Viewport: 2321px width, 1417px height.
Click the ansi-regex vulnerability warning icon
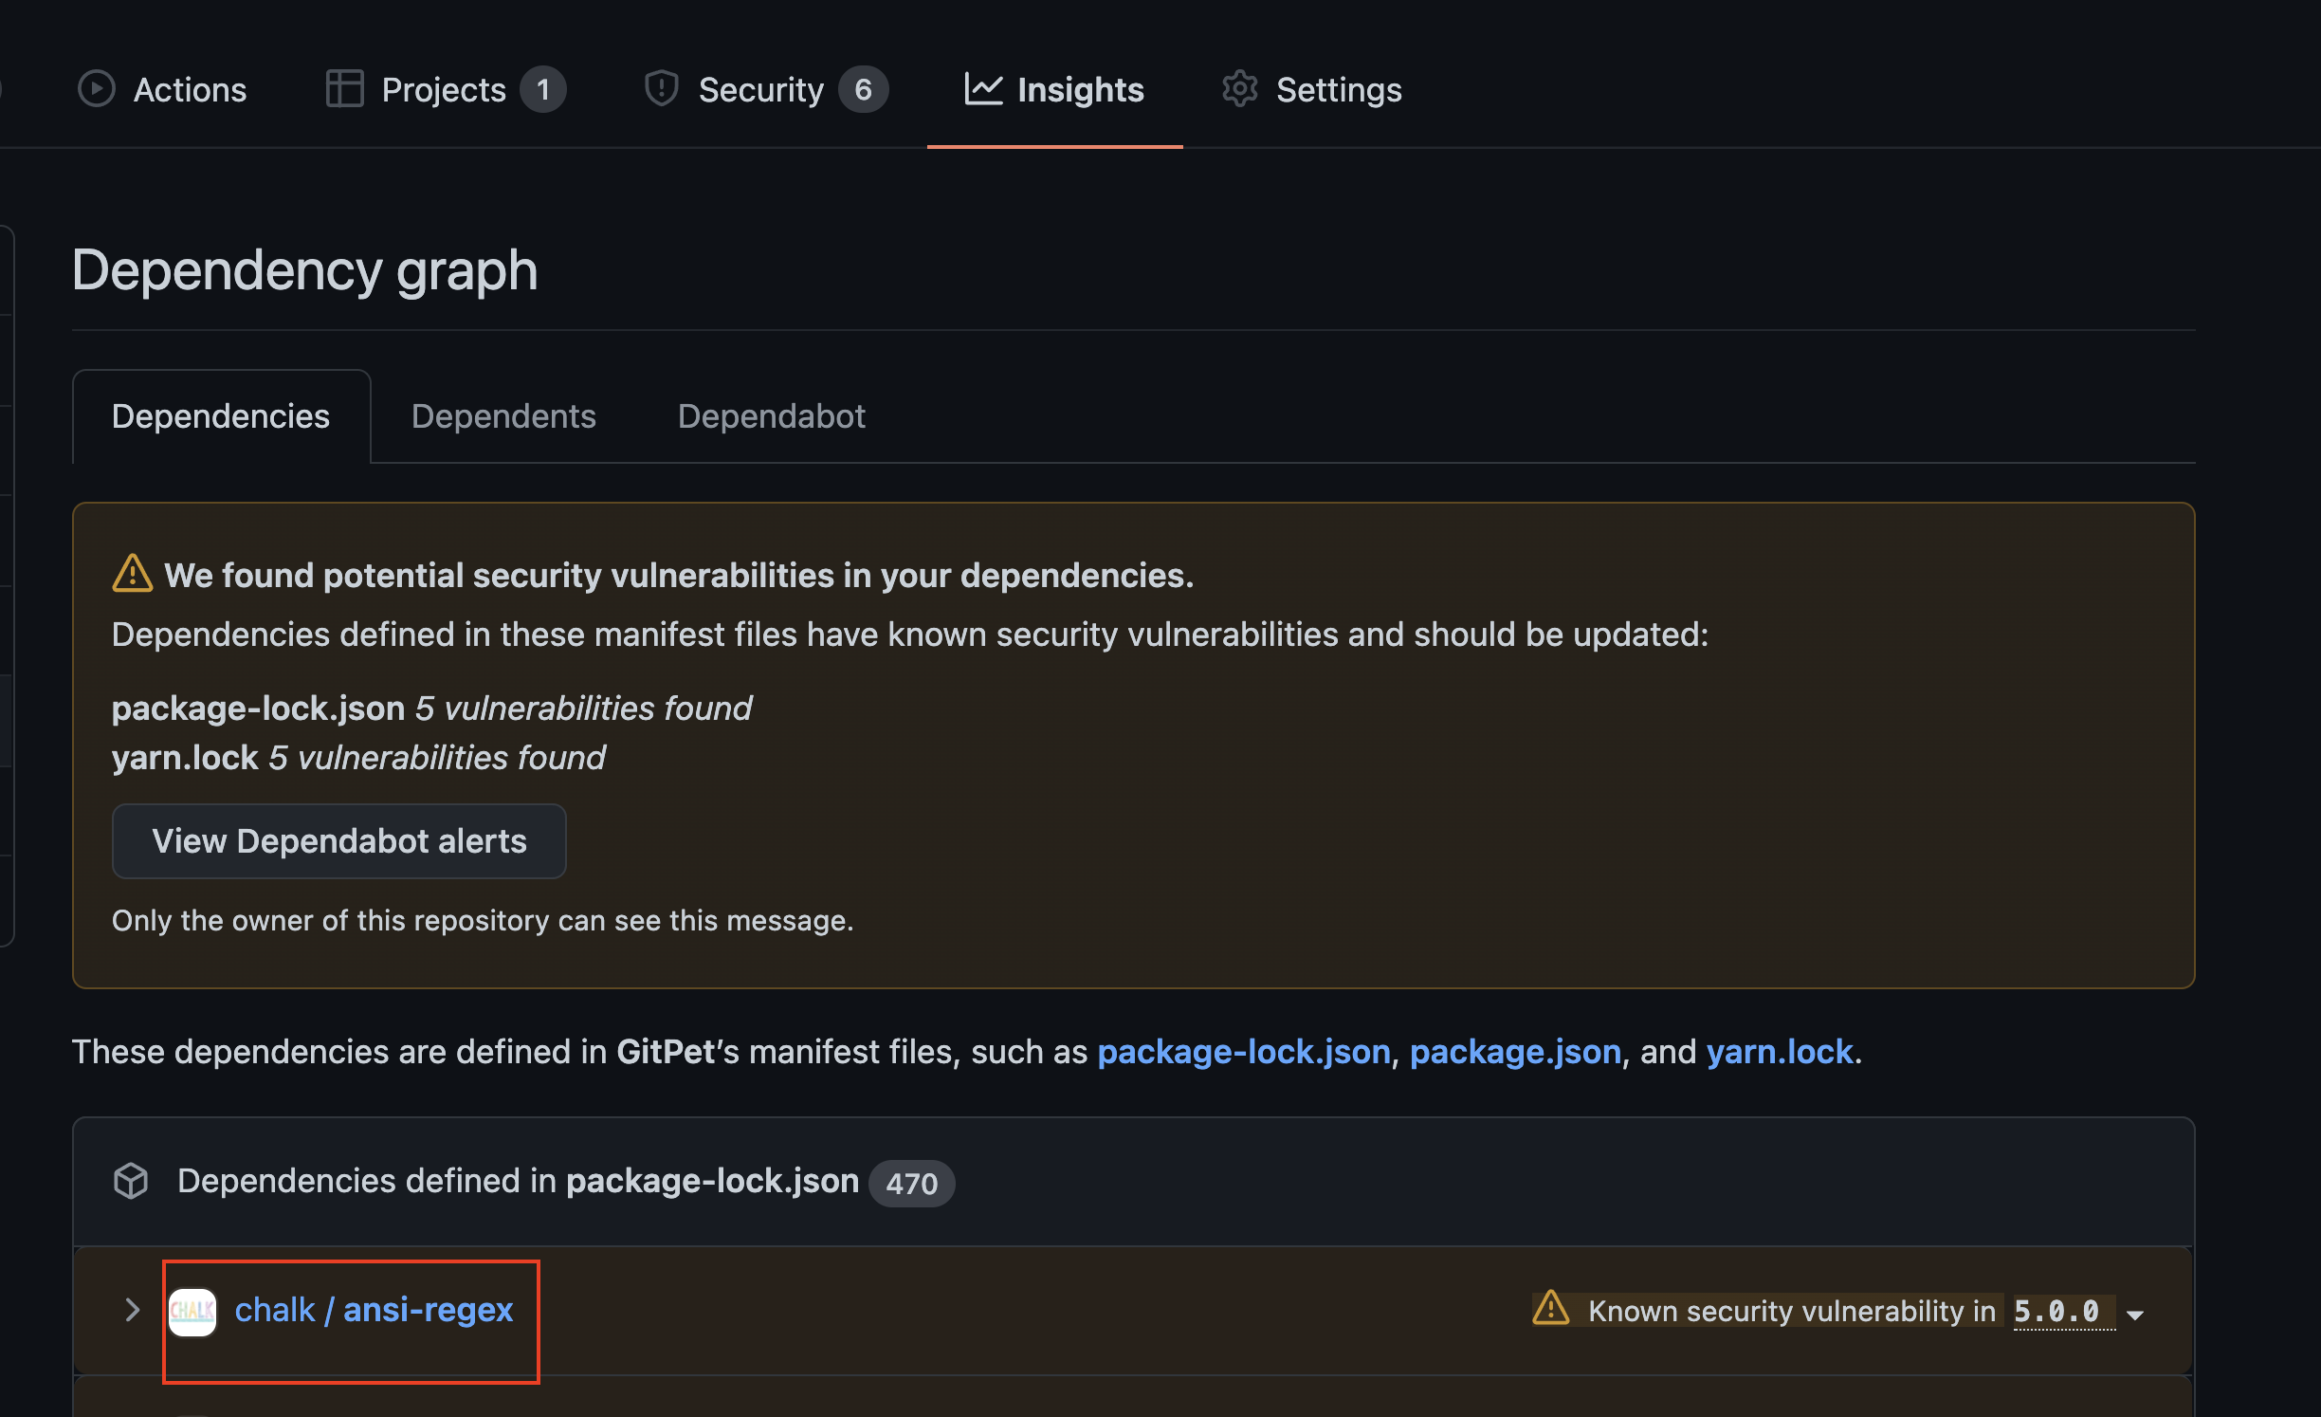(x=1551, y=1309)
